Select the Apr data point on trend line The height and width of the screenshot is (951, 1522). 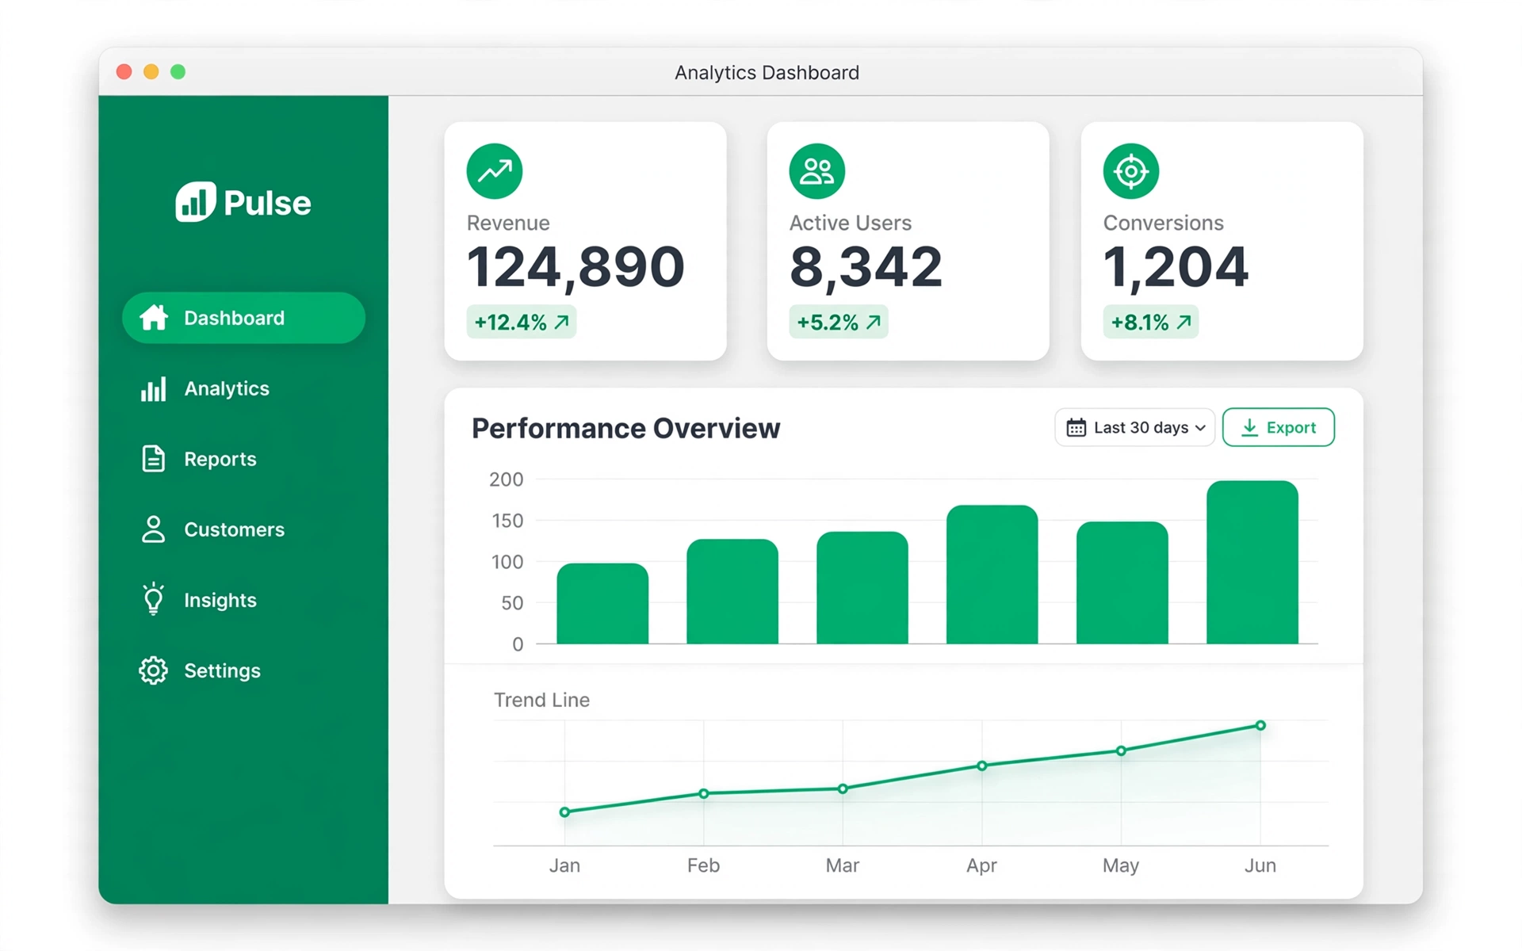(x=982, y=766)
